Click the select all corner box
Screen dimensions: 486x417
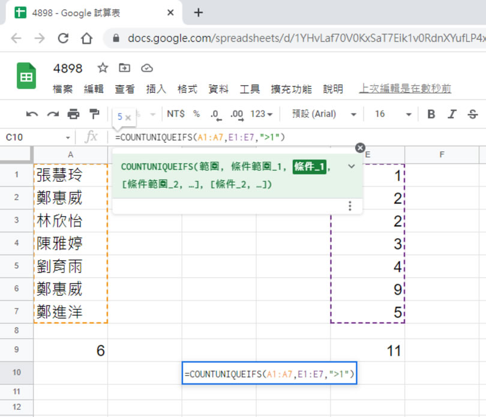pos(16,154)
